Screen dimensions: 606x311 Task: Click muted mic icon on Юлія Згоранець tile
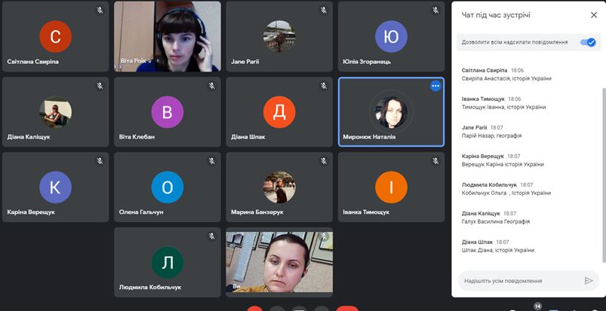pyautogui.click(x=435, y=10)
